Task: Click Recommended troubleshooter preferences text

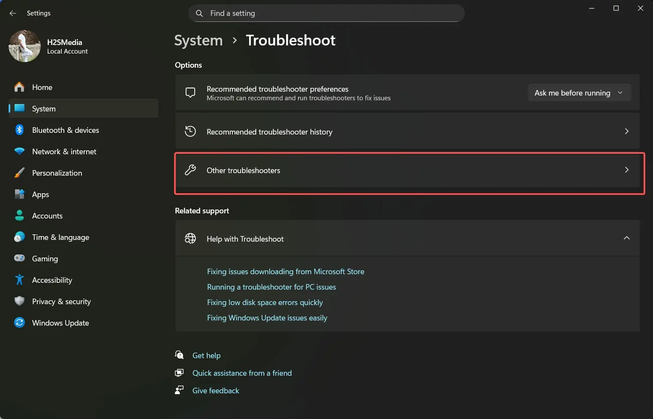Action: click(x=277, y=89)
